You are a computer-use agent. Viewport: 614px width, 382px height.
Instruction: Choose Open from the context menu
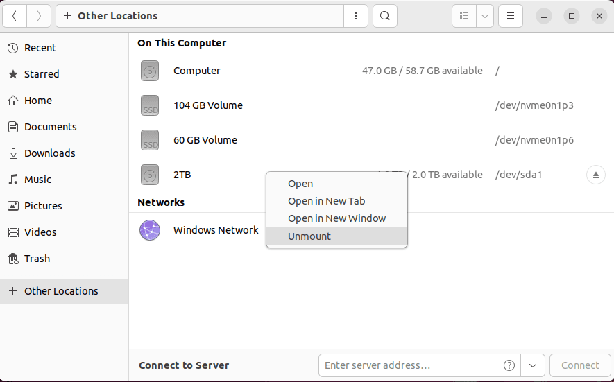coord(336,184)
